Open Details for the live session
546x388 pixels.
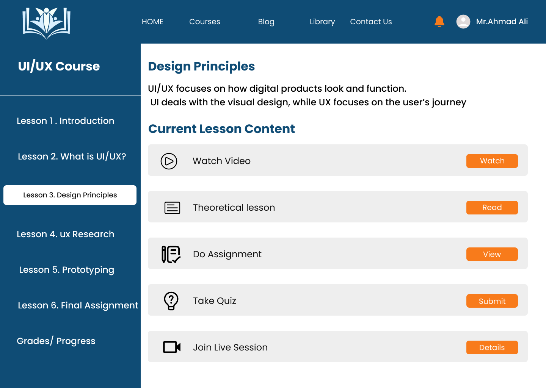492,347
